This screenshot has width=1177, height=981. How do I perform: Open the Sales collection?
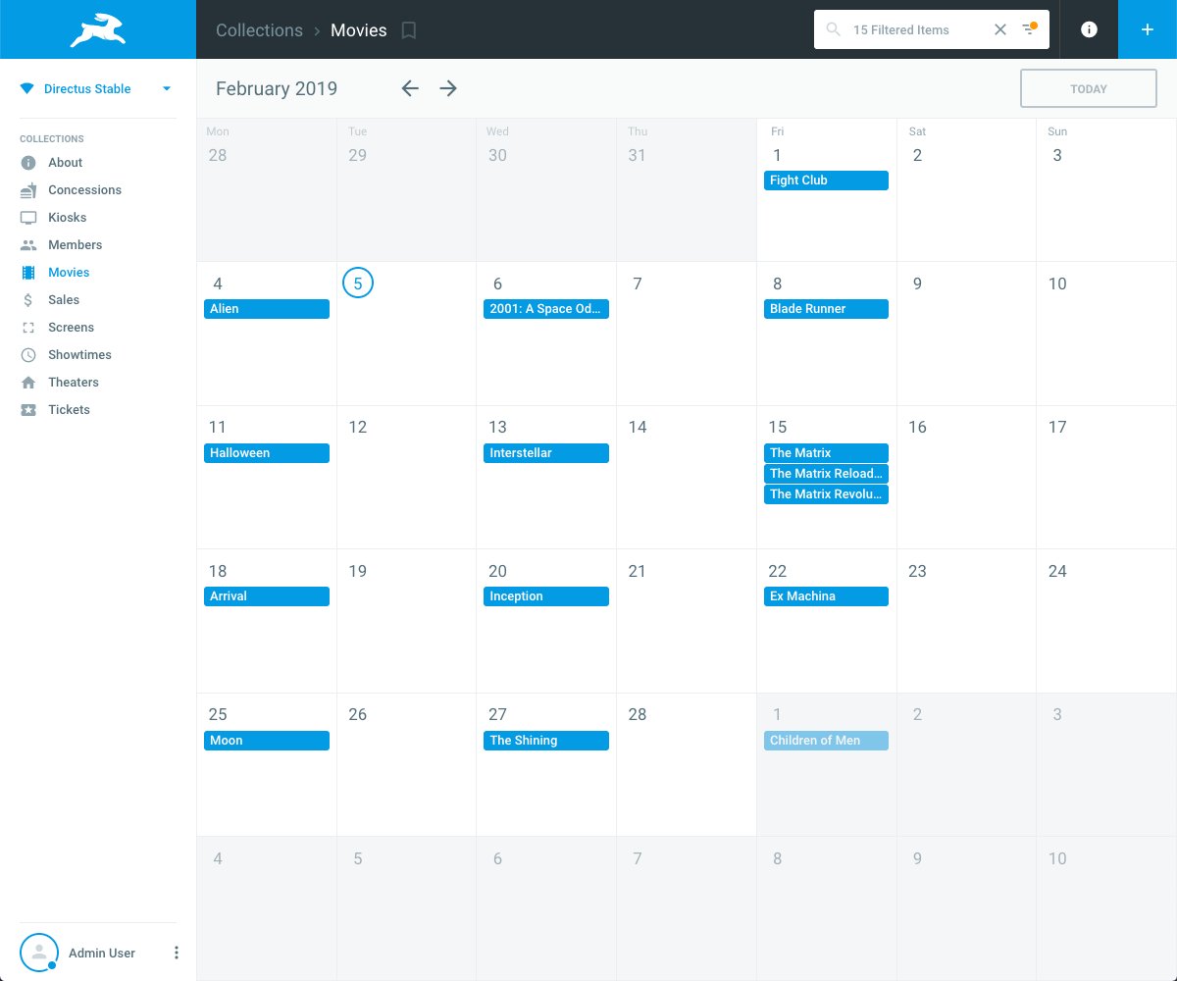pyautogui.click(x=64, y=300)
